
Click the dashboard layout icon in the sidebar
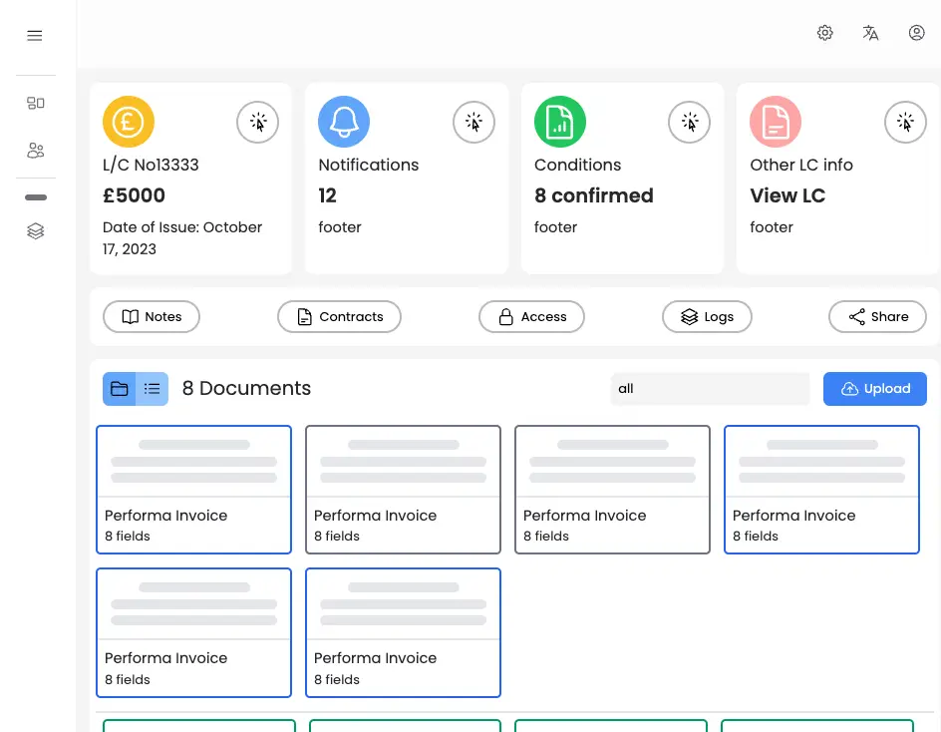tap(36, 103)
